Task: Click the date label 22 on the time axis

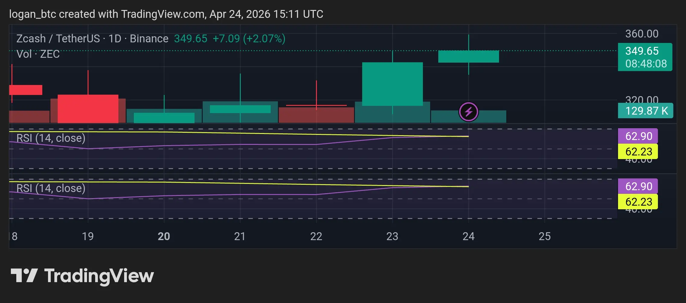Action: click(316, 236)
